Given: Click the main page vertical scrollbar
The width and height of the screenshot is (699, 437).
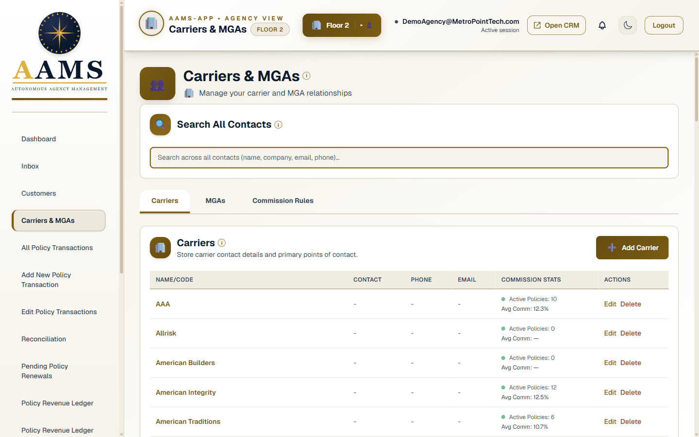Looking at the screenshot, I should click(x=697, y=90).
